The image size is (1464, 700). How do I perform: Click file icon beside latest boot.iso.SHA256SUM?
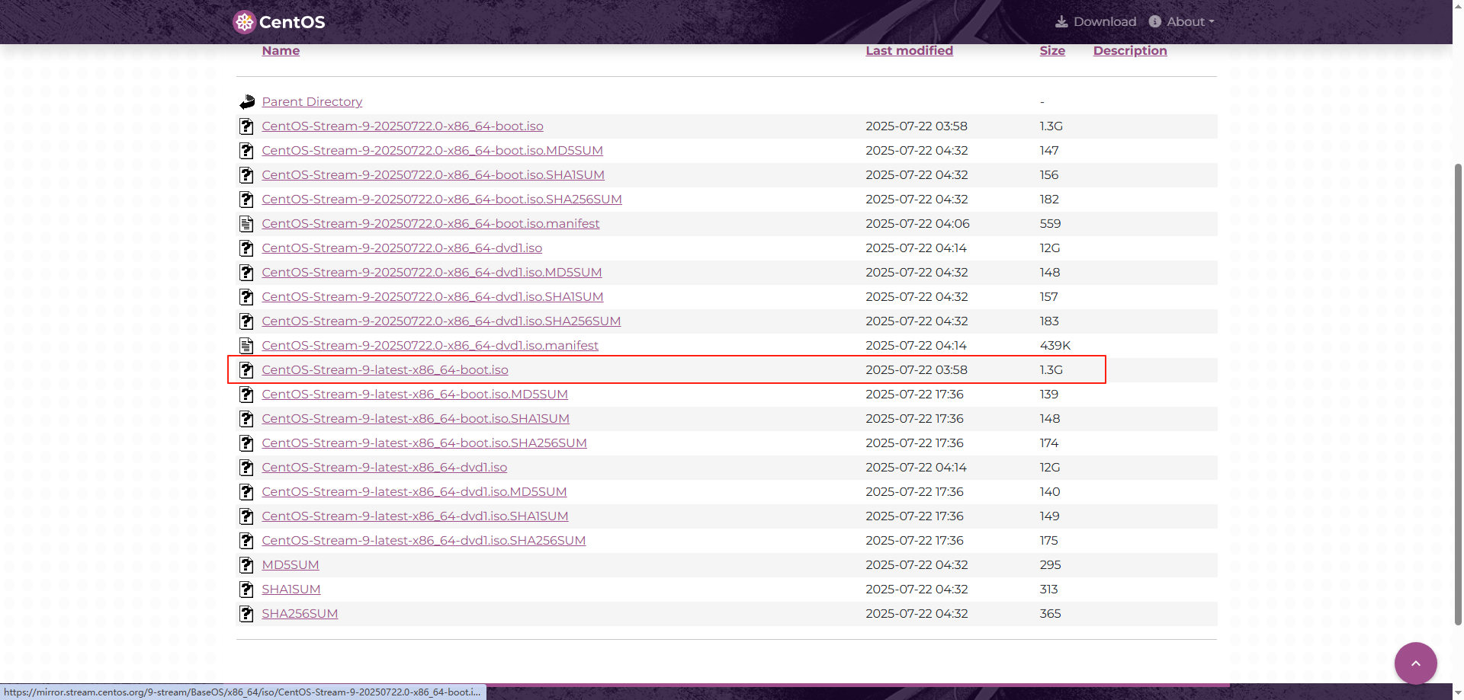246,443
